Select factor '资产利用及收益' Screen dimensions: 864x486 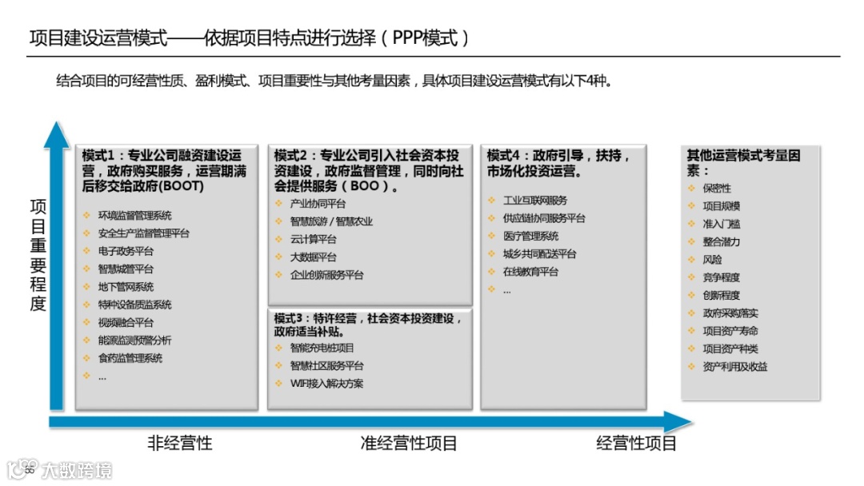tap(734, 367)
